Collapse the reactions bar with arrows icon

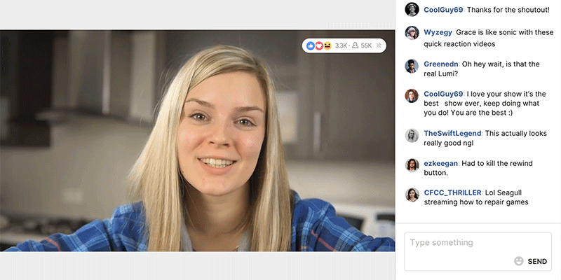[x=379, y=45]
